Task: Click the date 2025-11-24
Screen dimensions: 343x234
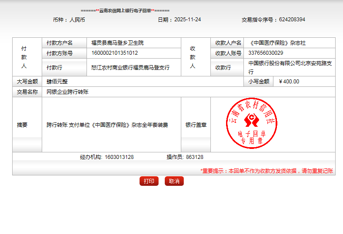Action: (187, 20)
